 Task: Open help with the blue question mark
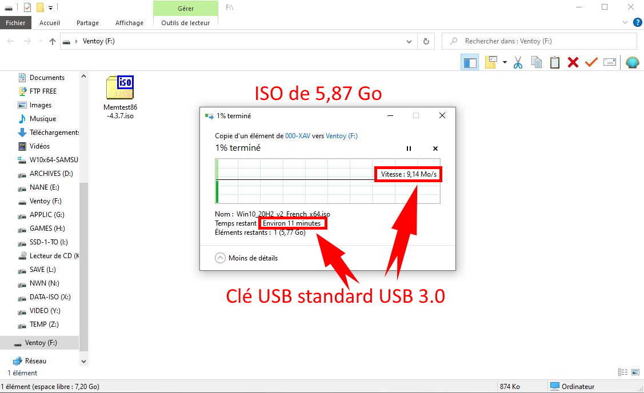point(637,23)
